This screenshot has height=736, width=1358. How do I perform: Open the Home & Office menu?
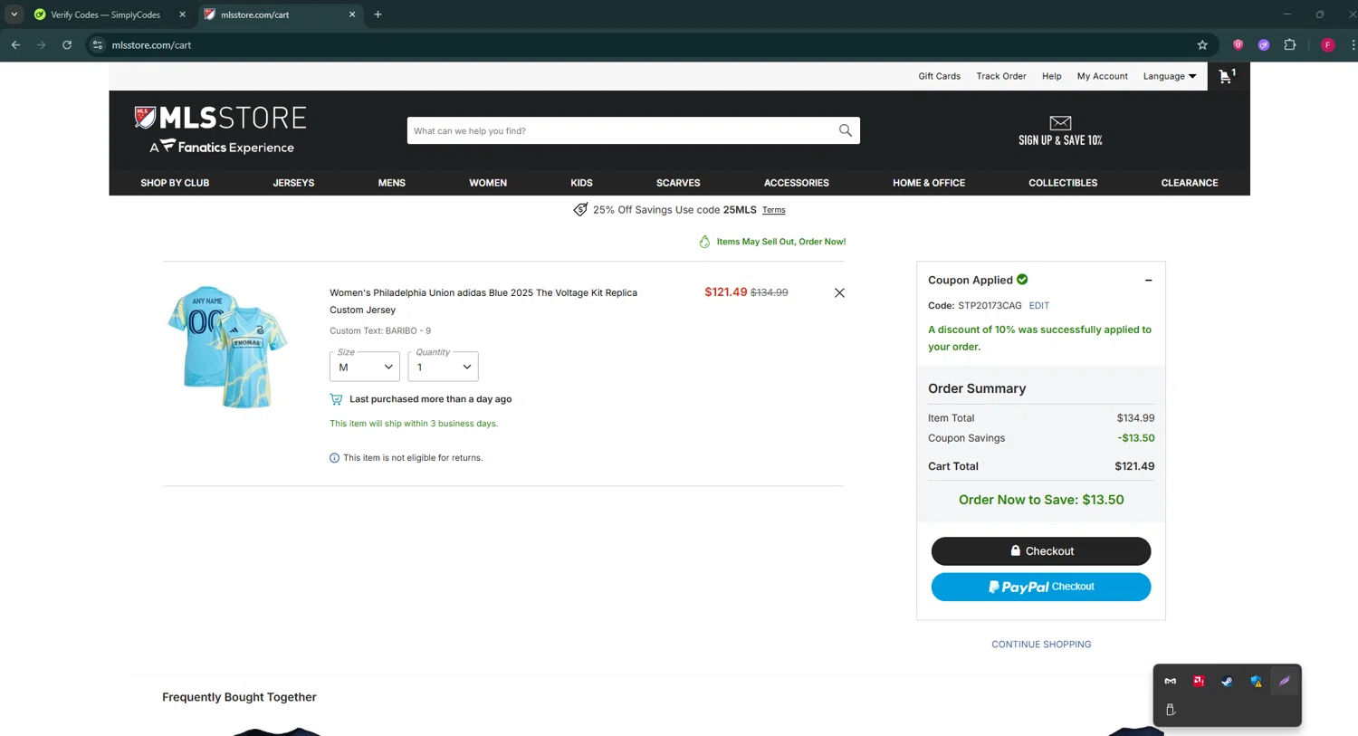coord(929,183)
